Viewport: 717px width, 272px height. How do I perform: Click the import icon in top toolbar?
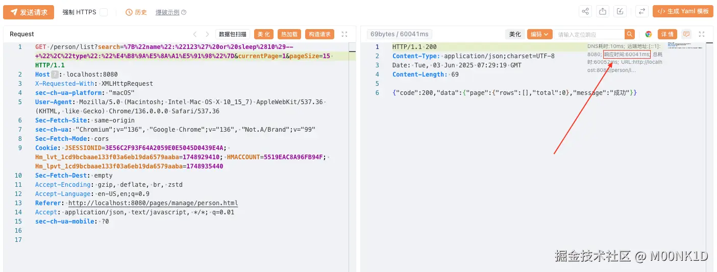click(x=620, y=12)
